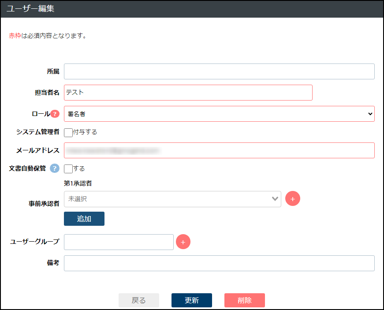Image resolution: width=384 pixels, height=310 pixels.
Task: Click the red 赤枠 text in notice
Action: 15,36
